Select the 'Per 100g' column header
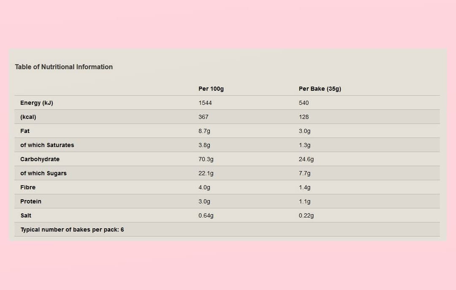Image resolution: width=456 pixels, height=290 pixels. [211, 89]
